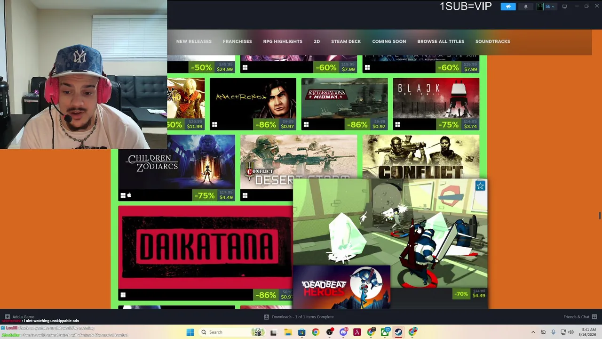The width and height of the screenshot is (602, 339).
Task: Click the Steam taskbar icon
Action: click(399, 332)
